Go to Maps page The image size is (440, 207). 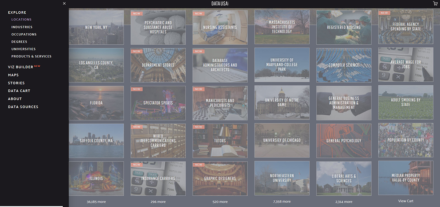point(13,75)
